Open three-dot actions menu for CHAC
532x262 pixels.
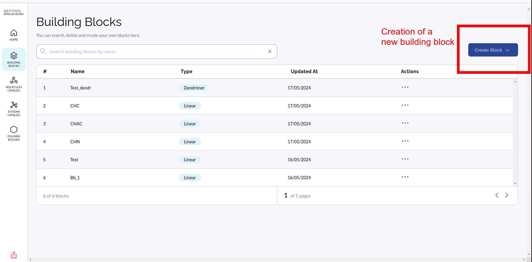click(x=405, y=123)
